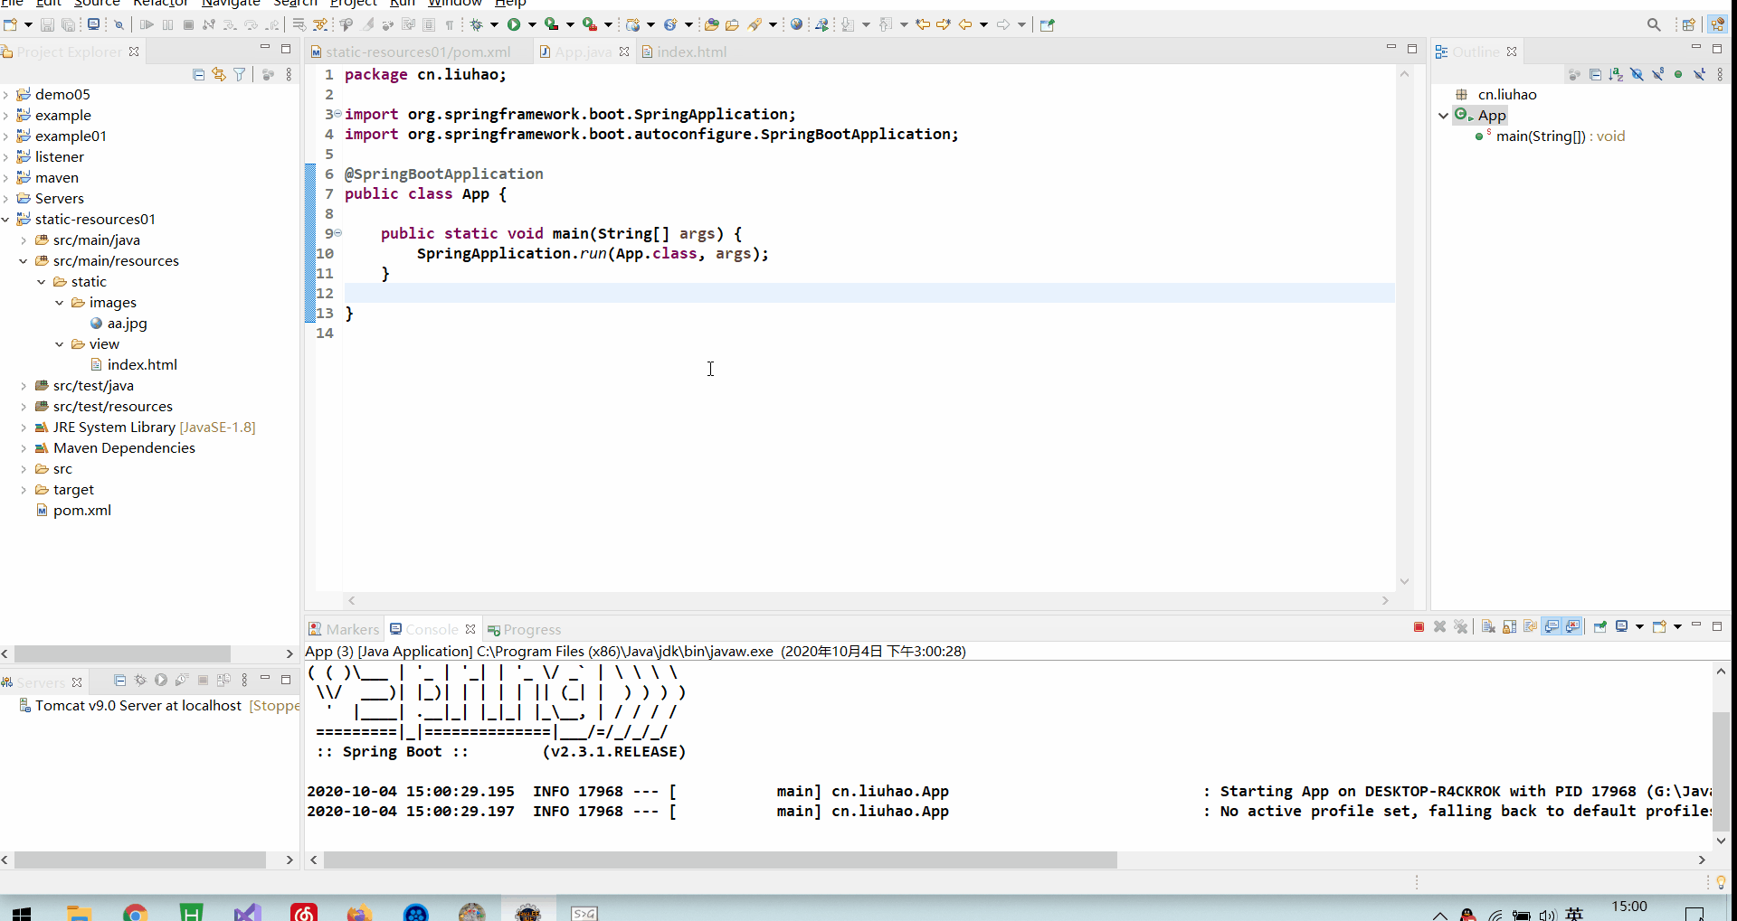This screenshot has width=1737, height=921.
Task: Click the Open Perspective icon at top right
Action: 1688,24
